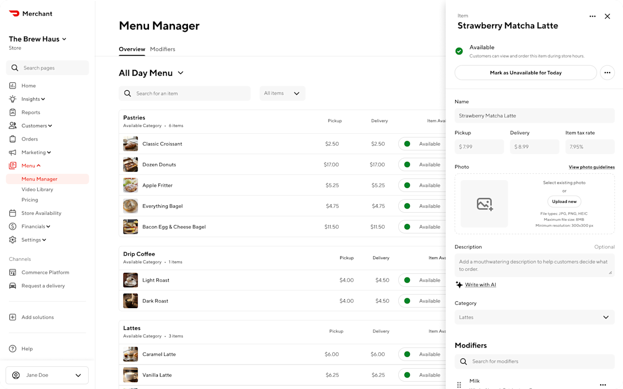Expand the All Day Menu selector
This screenshot has height=389, width=623.
[180, 73]
